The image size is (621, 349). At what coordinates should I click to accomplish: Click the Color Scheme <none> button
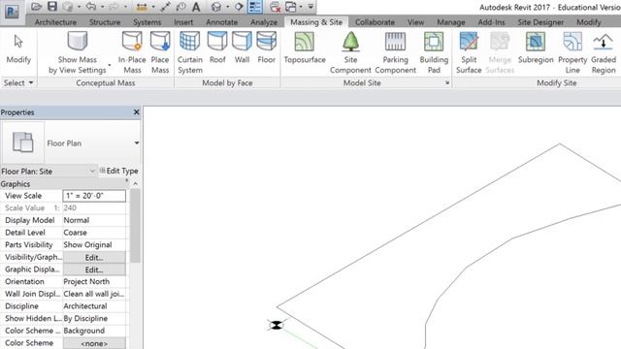(x=94, y=343)
